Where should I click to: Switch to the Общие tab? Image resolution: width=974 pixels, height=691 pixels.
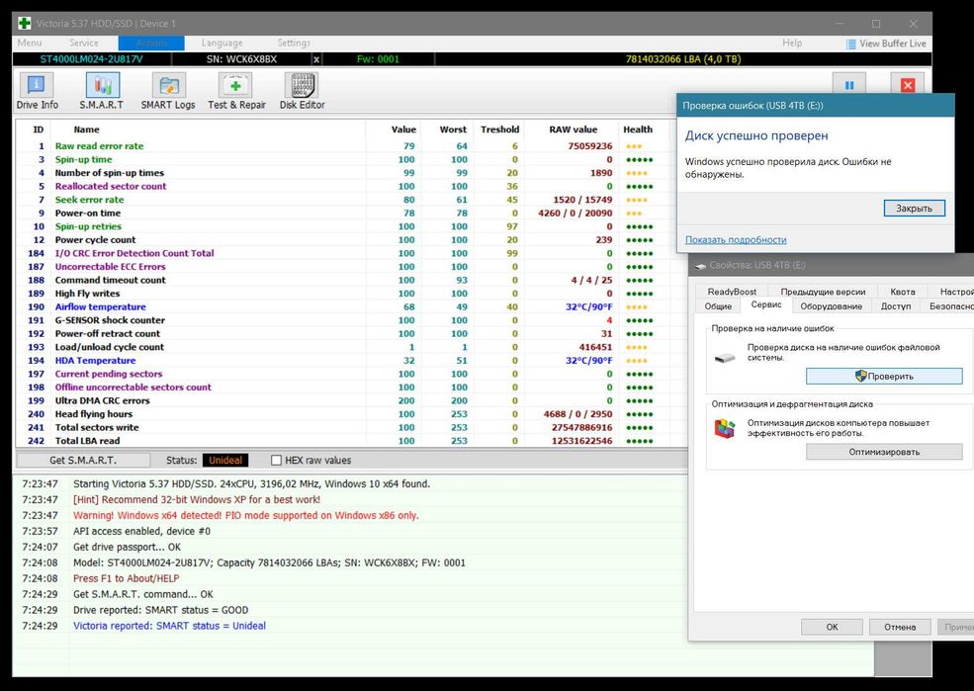(x=718, y=306)
